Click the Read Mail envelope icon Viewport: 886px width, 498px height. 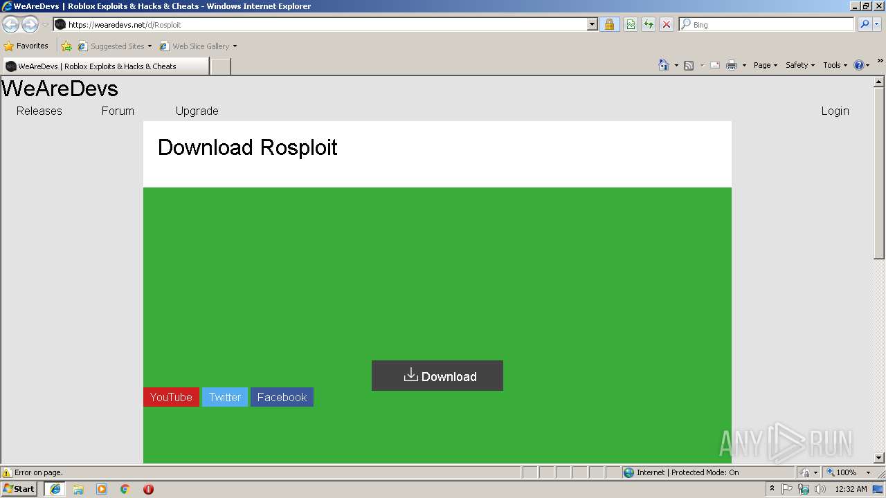point(715,65)
